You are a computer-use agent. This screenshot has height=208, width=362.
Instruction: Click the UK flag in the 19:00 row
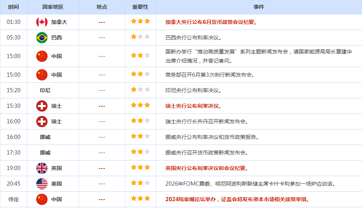(x=41, y=168)
